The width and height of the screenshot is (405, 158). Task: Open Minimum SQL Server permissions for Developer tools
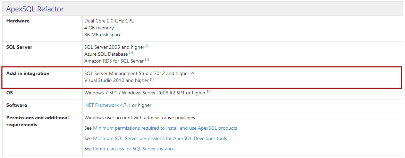[x=160, y=138]
